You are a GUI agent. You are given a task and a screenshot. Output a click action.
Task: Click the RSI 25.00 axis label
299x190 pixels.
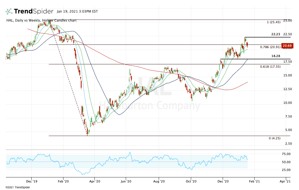tap(286, 170)
